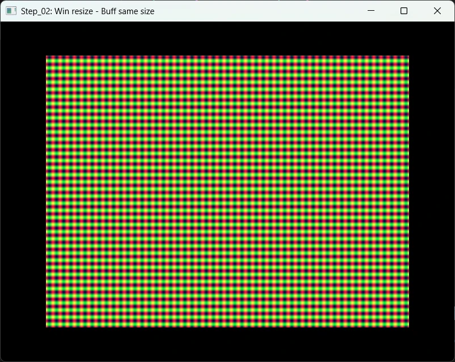Click the right edge middle of the pattern
455x362 pixels.
[x=407, y=191]
